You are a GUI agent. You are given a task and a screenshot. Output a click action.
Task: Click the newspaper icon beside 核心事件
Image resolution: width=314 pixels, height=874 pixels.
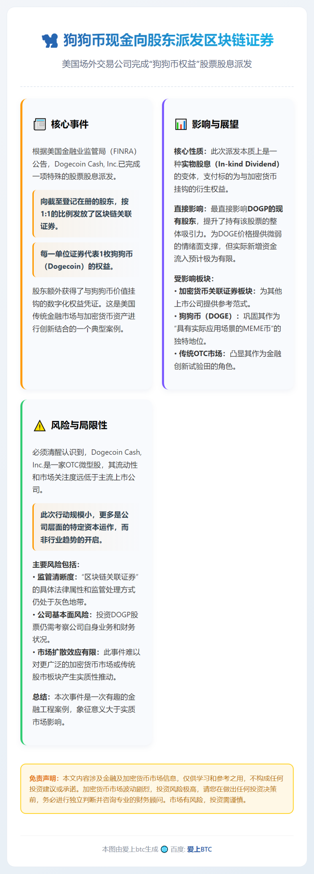click(40, 124)
